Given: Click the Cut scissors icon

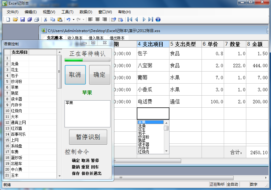Looking at the screenshot, I should [x=45, y=19].
